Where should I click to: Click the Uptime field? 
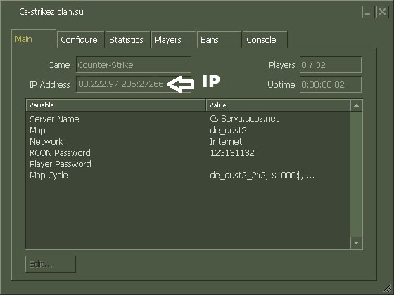point(331,84)
